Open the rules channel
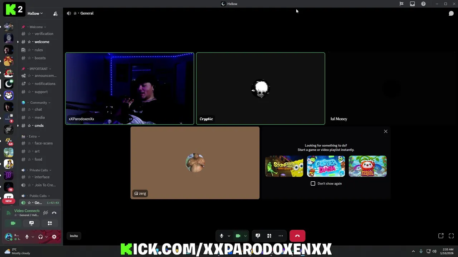Image resolution: width=458 pixels, height=257 pixels. [39, 50]
